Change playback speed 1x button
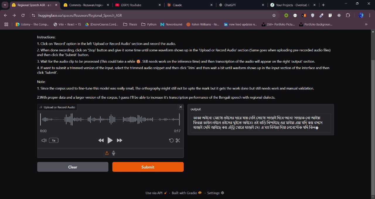The width and height of the screenshot is (375, 199). pos(54,140)
